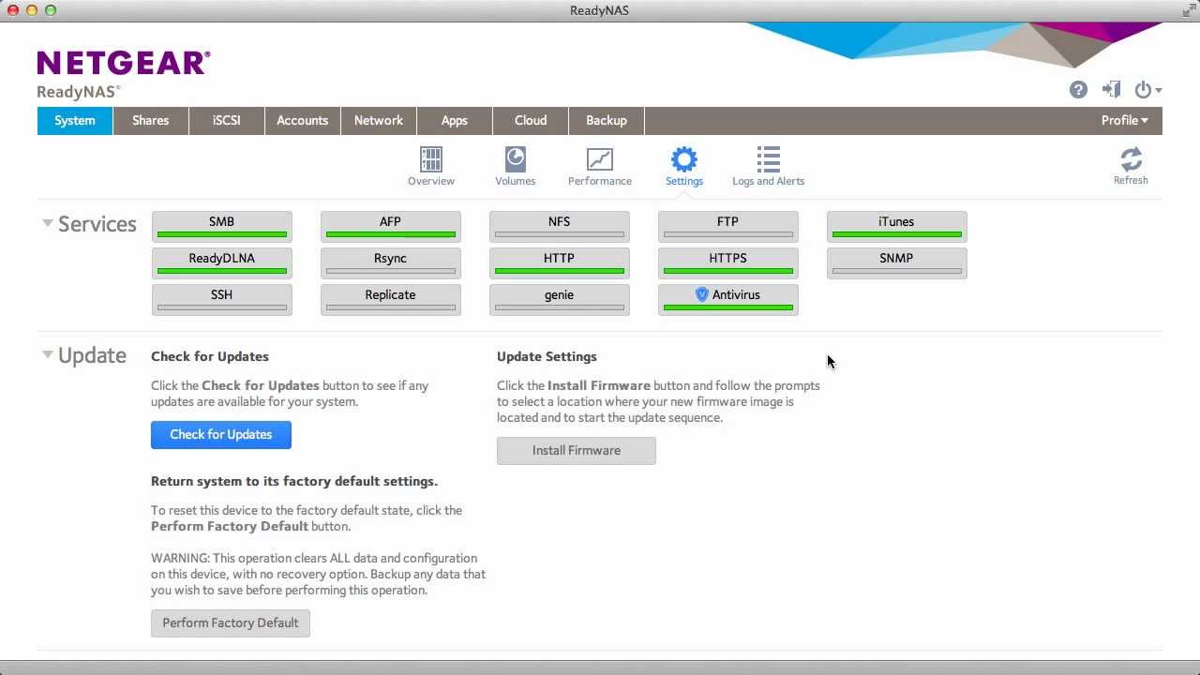
Task: Switch to the iSCSI tab
Action: (227, 120)
